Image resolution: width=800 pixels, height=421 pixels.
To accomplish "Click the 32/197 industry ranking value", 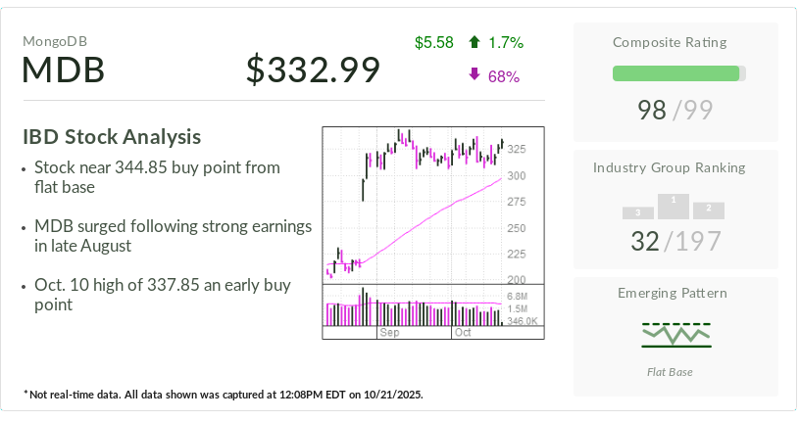I will 675,241.
